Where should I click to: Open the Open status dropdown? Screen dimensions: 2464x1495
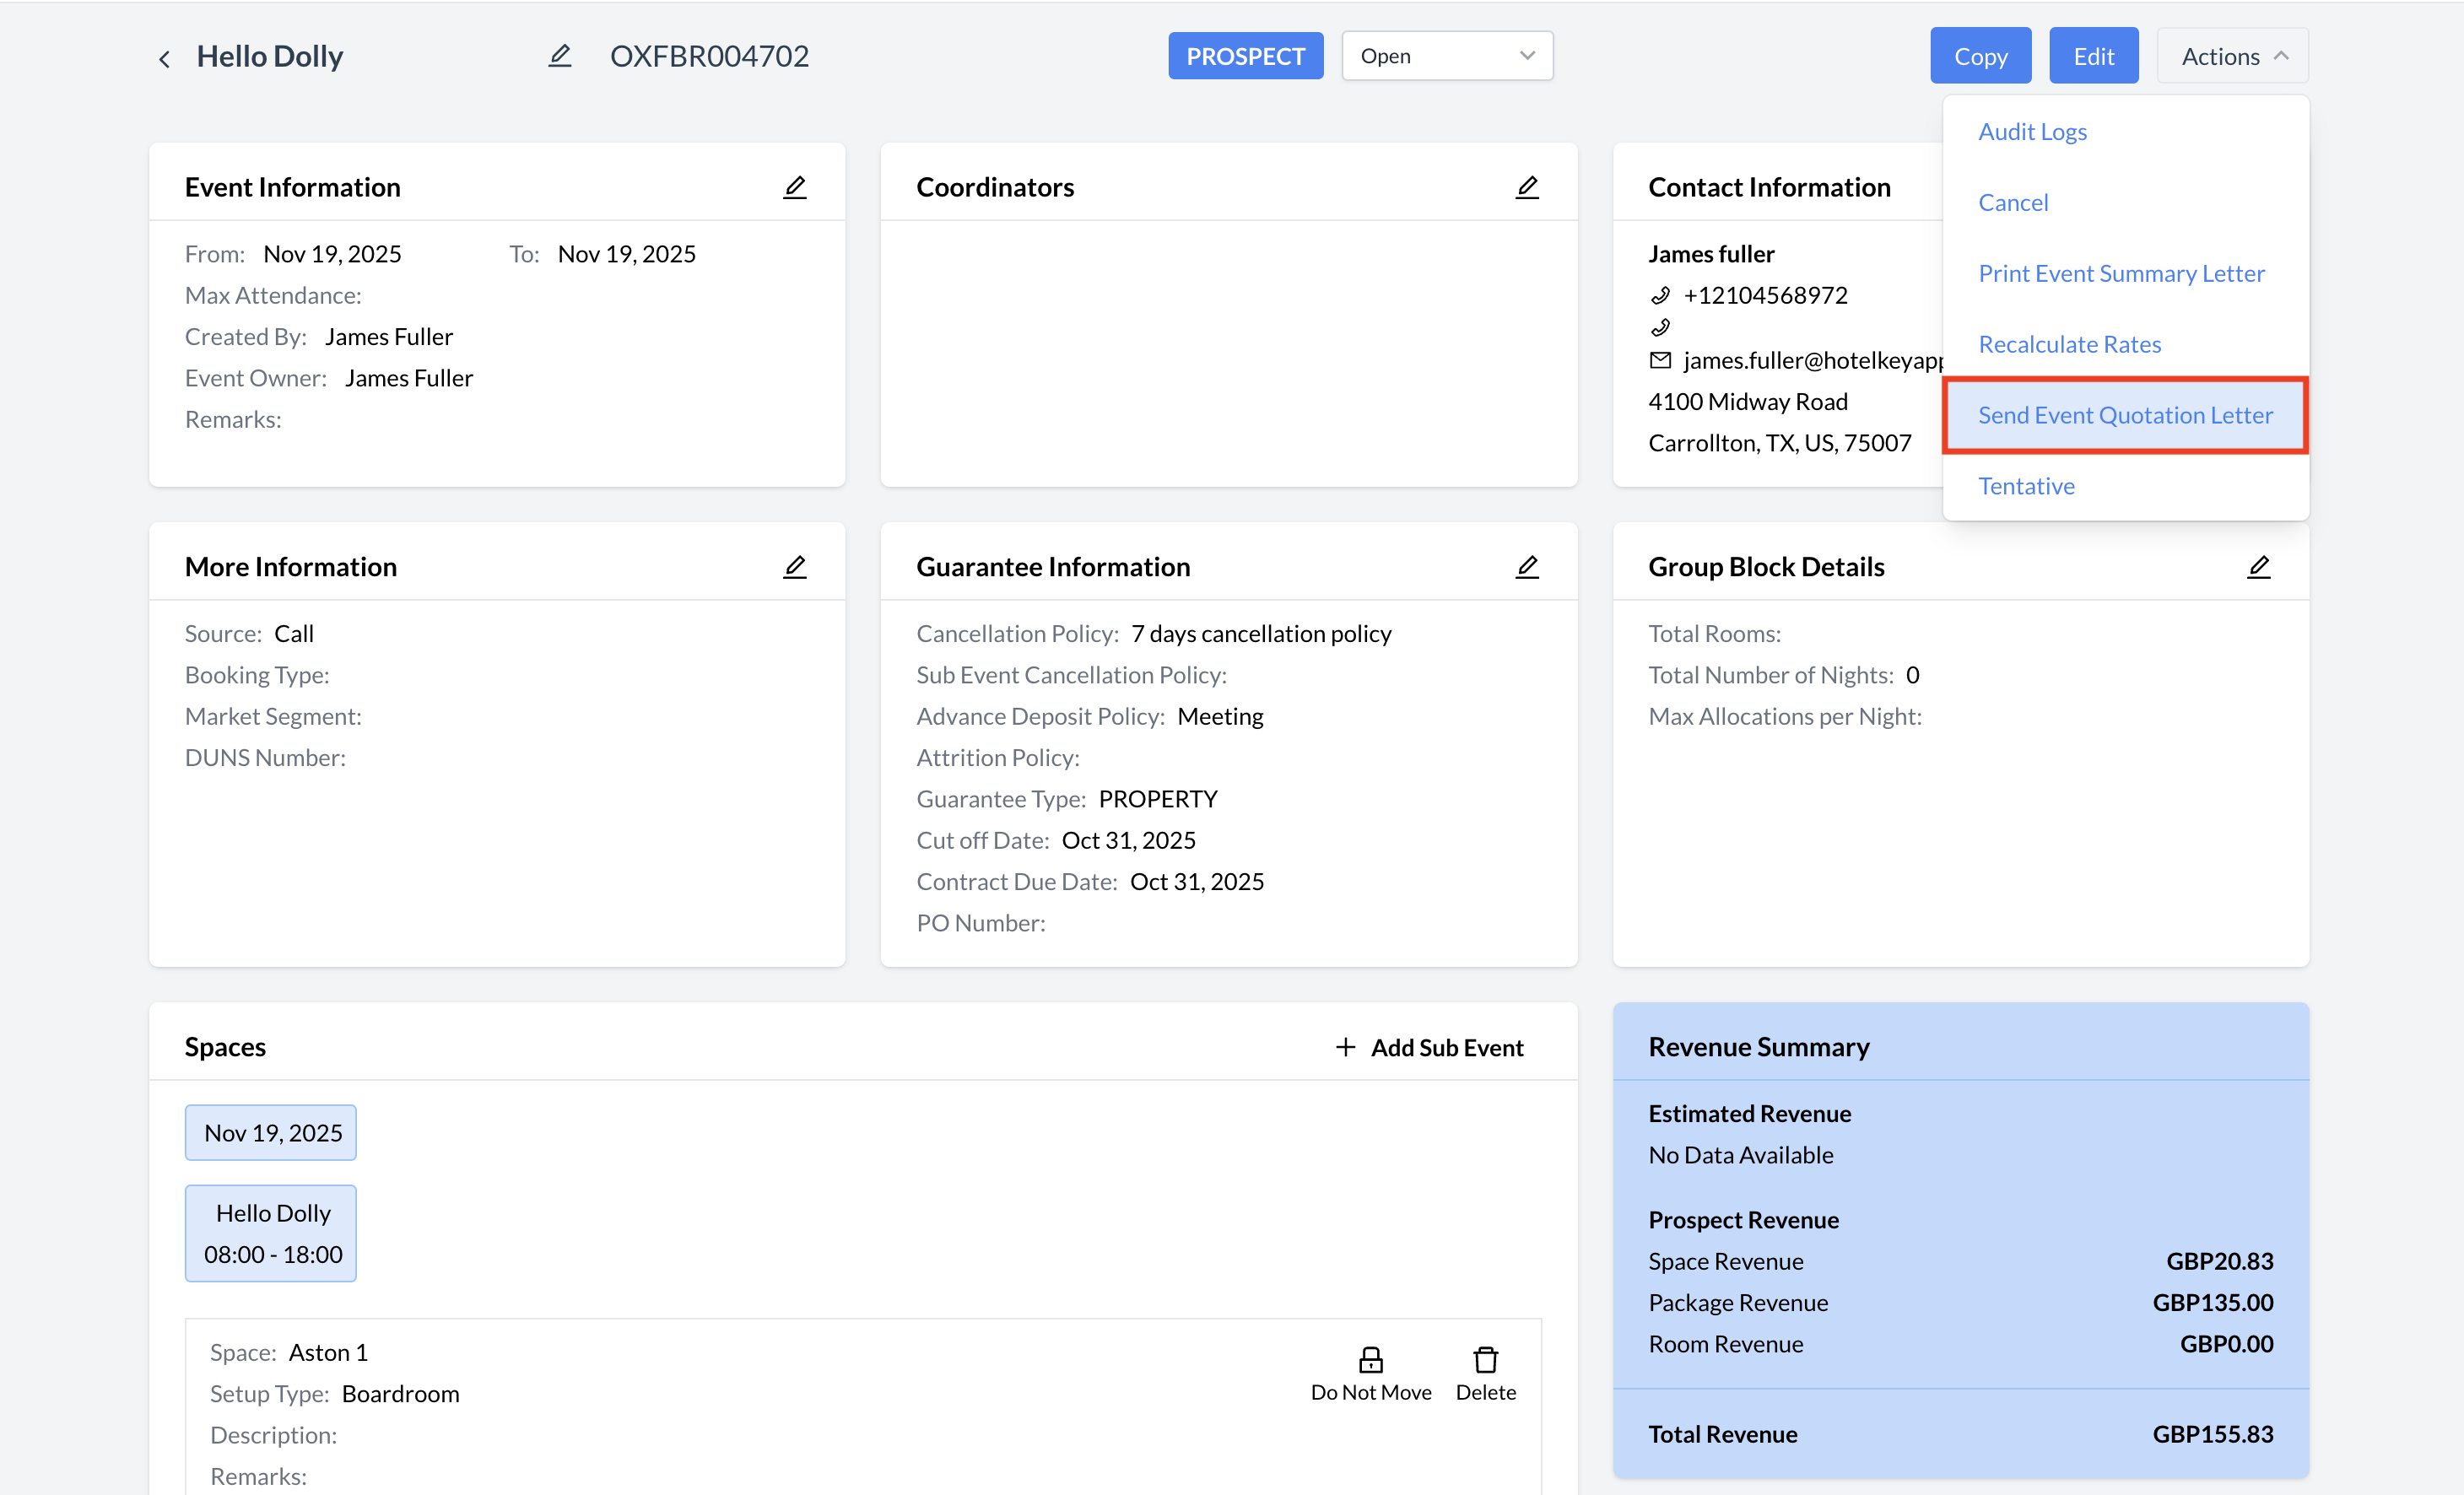pyautogui.click(x=1446, y=56)
